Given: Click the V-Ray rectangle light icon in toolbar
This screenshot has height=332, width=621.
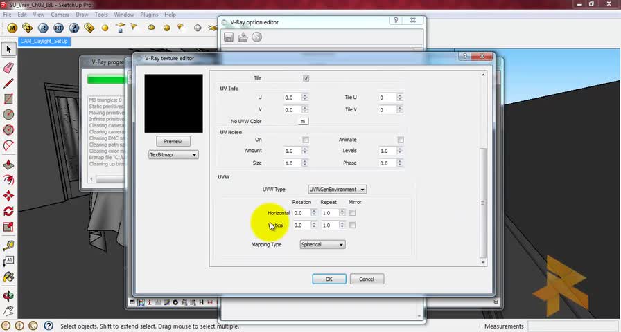Looking at the screenshot, I should pyautogui.click(x=120, y=27).
